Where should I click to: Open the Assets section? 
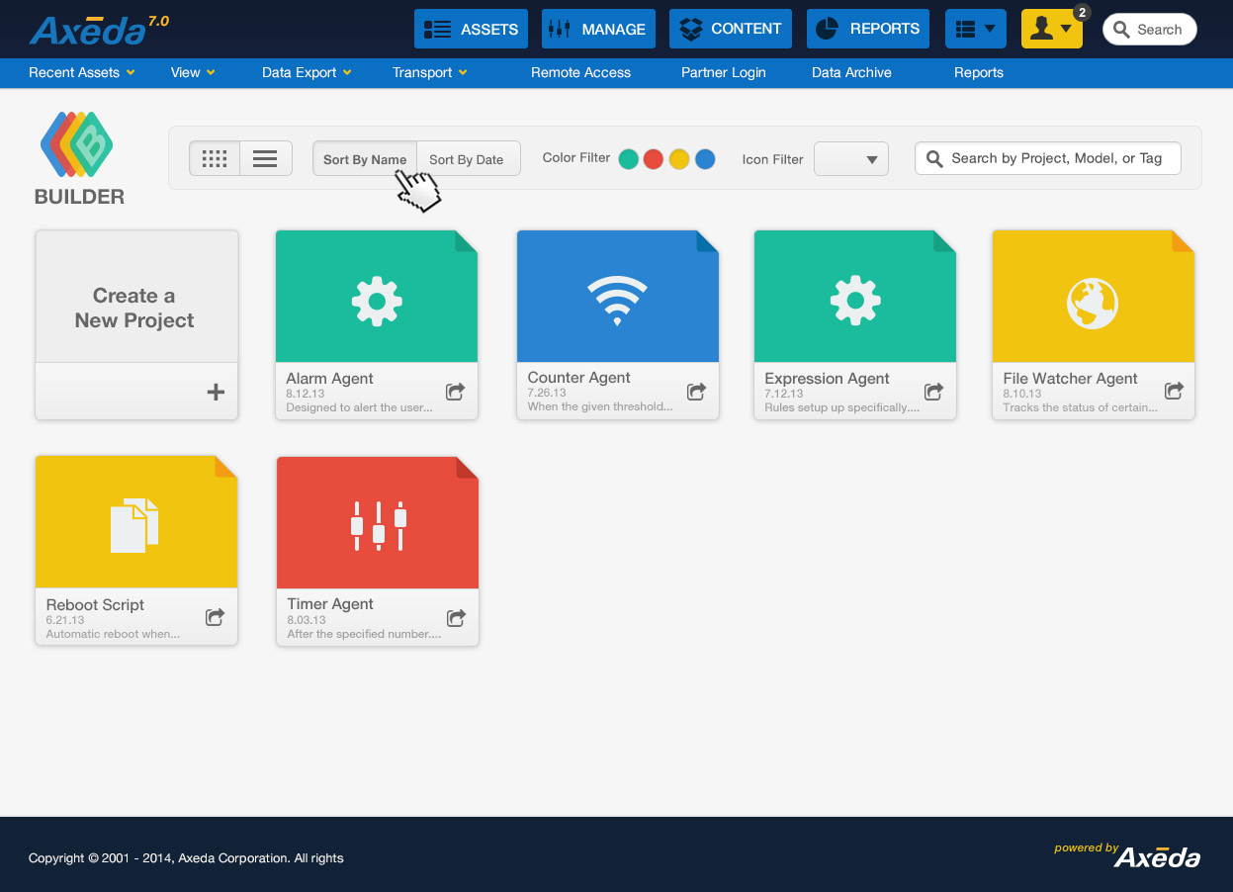(471, 29)
